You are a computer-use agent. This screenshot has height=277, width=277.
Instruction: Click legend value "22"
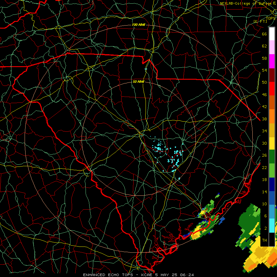[x=264, y=167]
